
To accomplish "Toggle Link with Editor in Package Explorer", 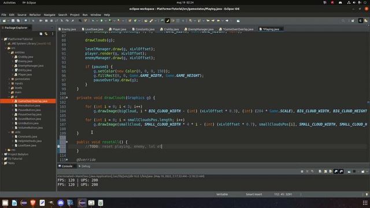I will 46,34.
